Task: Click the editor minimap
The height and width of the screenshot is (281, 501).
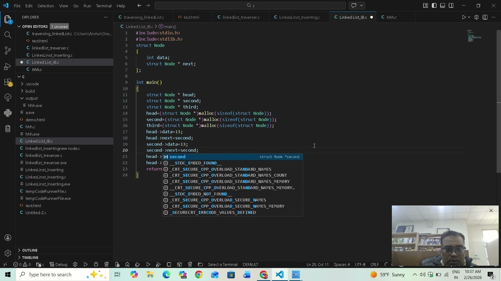Action: point(474,36)
